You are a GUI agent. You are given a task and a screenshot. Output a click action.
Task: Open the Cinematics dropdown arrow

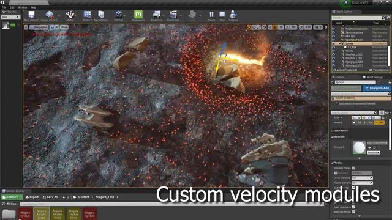pyautogui.click(x=181, y=16)
